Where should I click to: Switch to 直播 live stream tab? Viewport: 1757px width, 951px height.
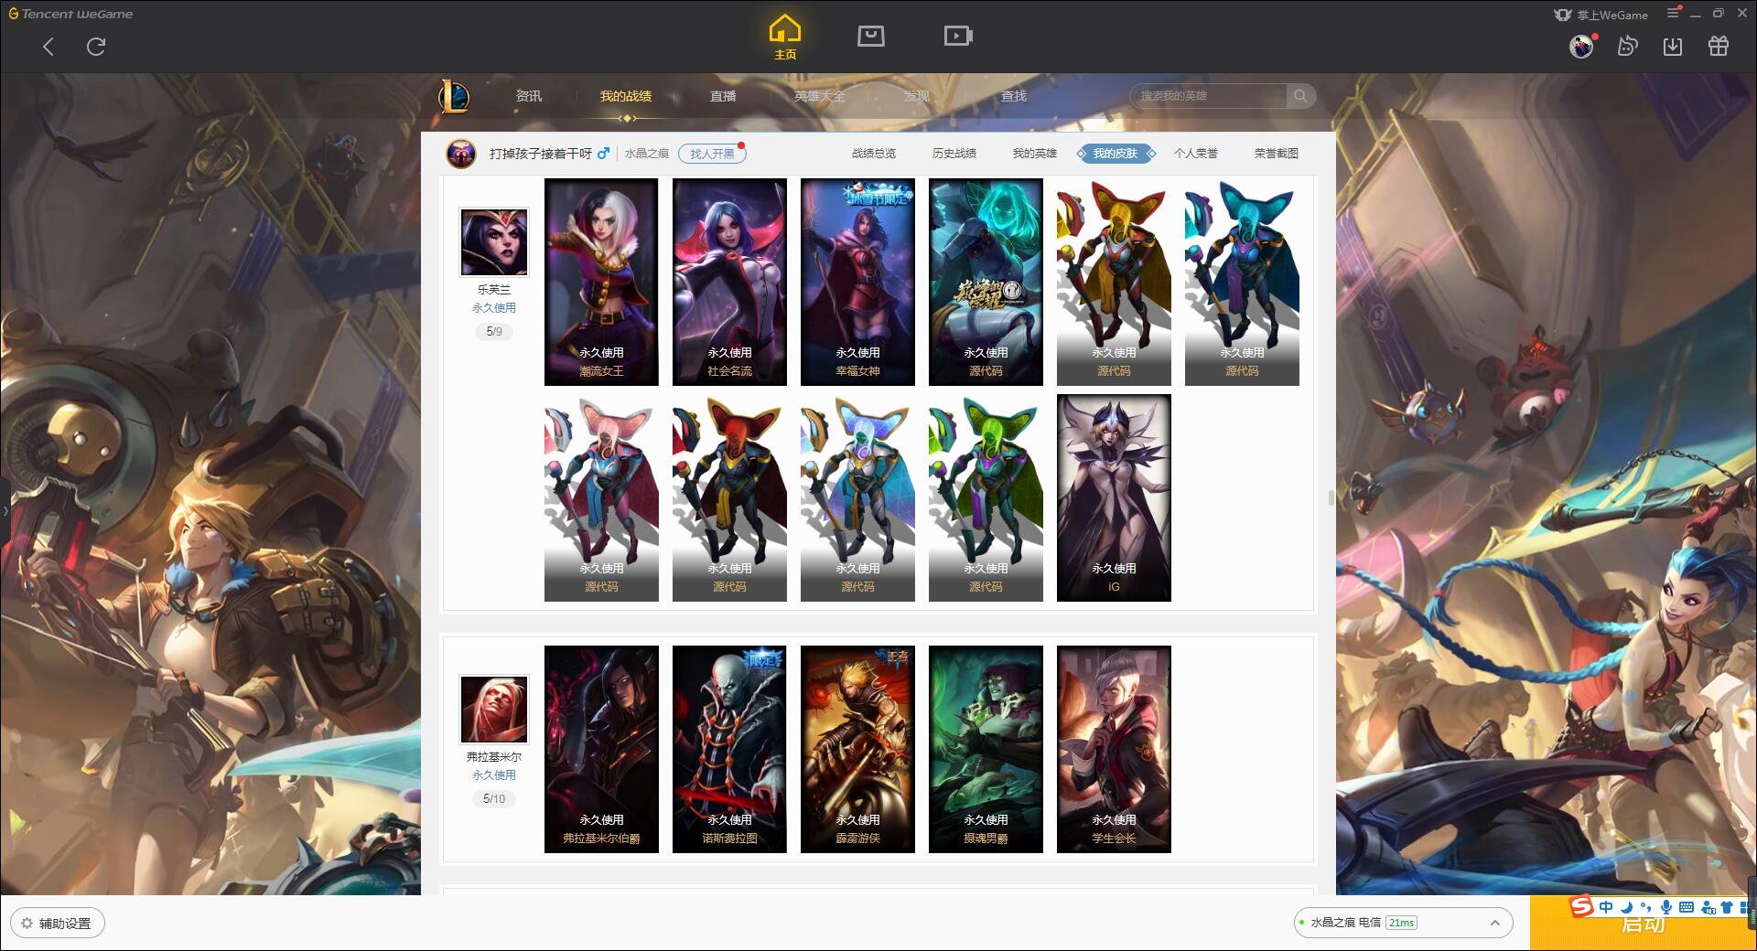coord(723,96)
